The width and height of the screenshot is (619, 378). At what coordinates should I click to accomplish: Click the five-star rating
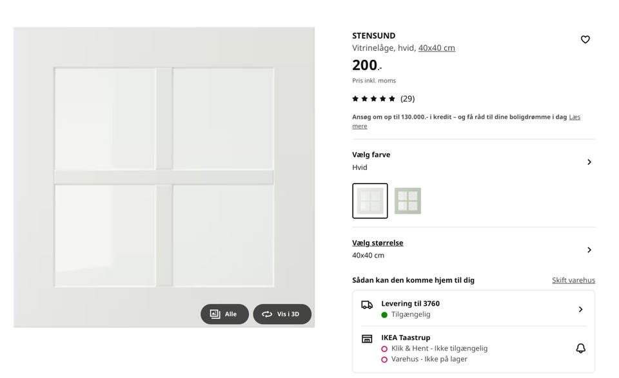click(373, 99)
